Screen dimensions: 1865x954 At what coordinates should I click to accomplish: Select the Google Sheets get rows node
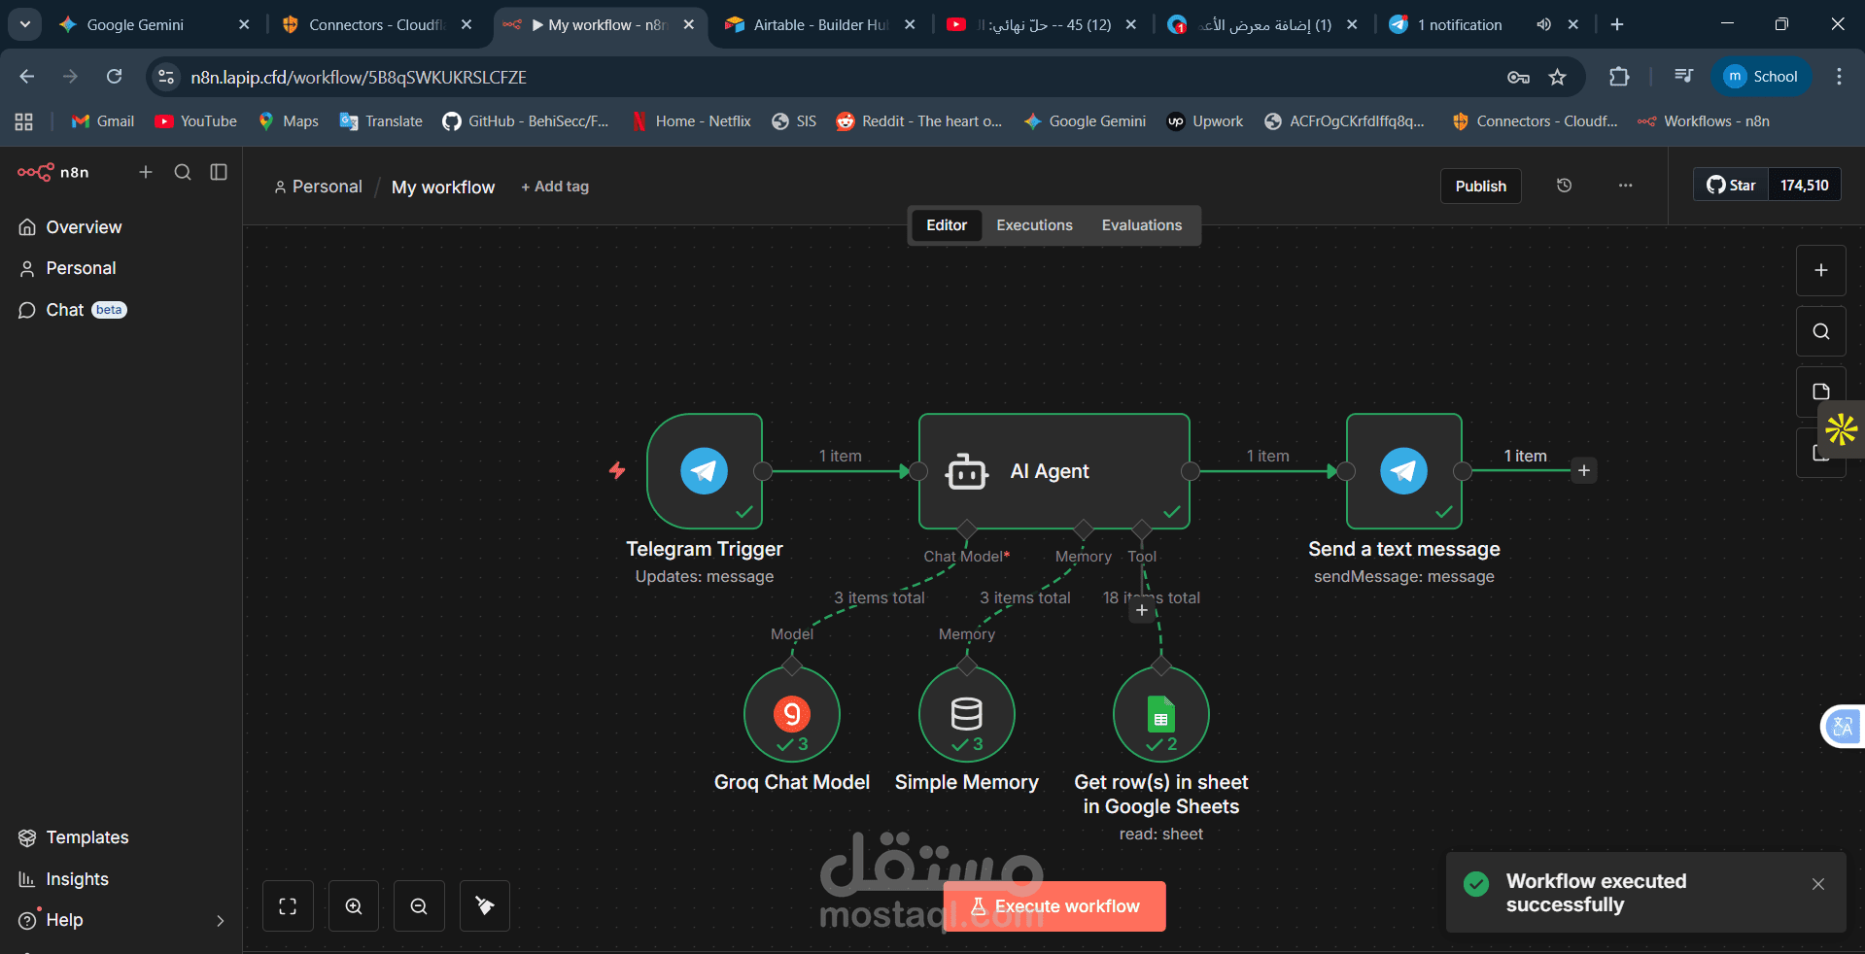click(1161, 714)
